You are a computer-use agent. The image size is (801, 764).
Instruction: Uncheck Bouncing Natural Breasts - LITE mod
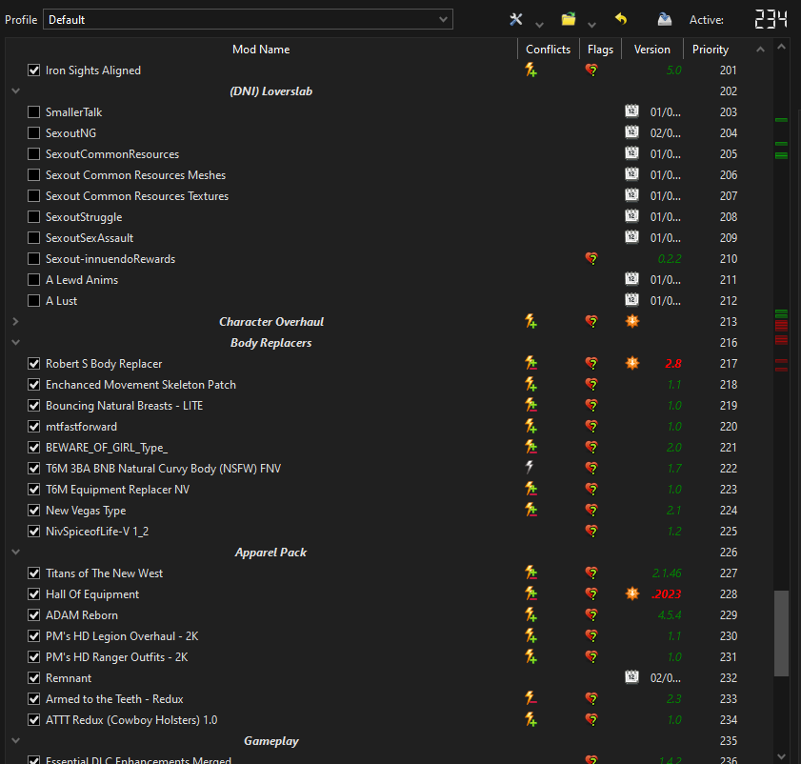coord(33,405)
